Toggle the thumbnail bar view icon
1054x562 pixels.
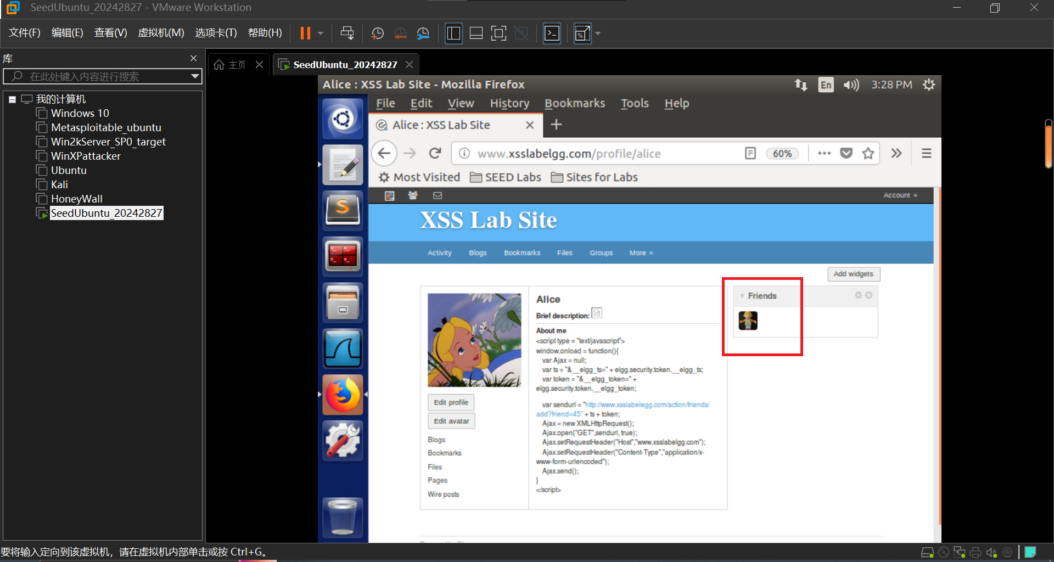pyautogui.click(x=476, y=33)
